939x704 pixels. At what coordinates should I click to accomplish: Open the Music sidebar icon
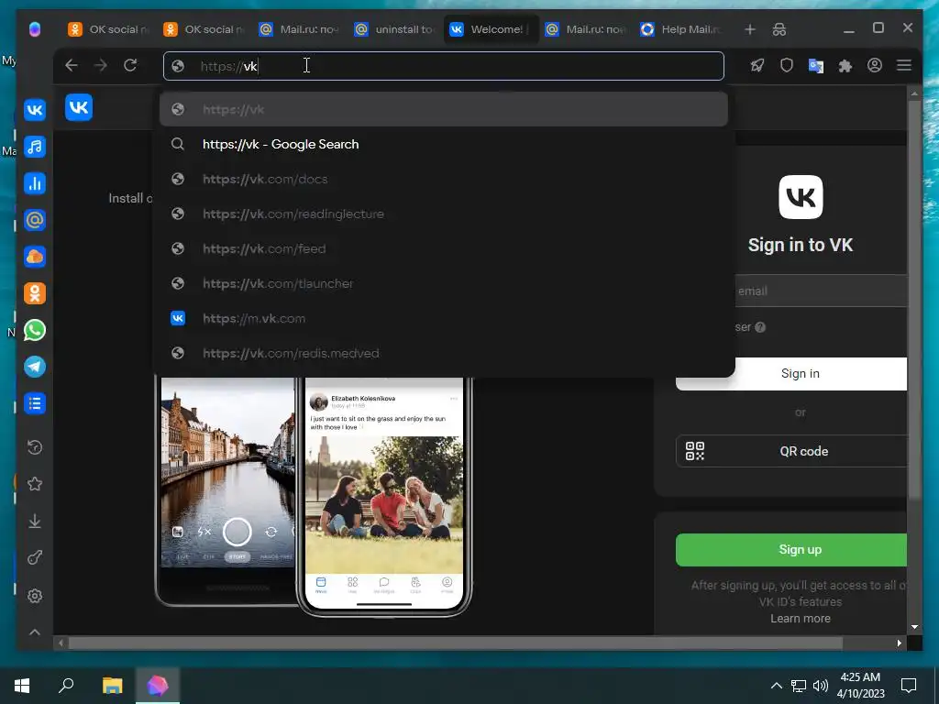(x=35, y=147)
